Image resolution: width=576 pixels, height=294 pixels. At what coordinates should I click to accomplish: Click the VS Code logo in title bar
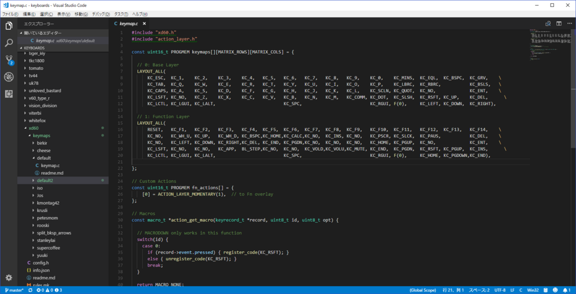(x=7, y=5)
